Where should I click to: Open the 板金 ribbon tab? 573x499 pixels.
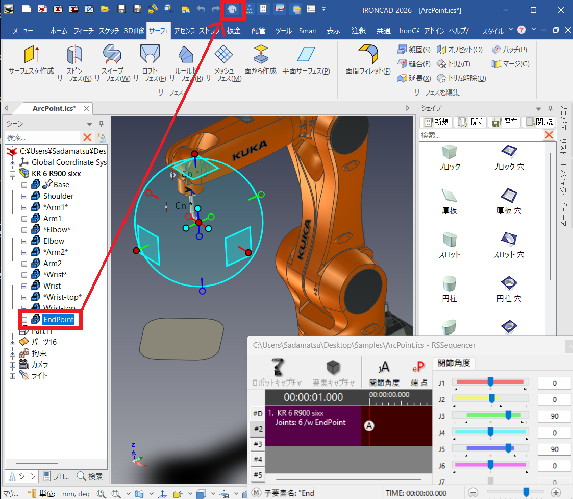coord(234,31)
